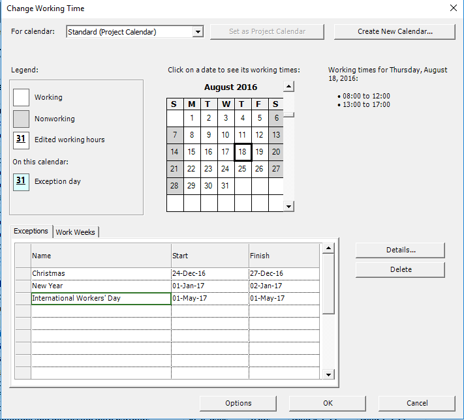Switch to the Work Weeks tab
Screen dimensions: 464x420
(75, 232)
